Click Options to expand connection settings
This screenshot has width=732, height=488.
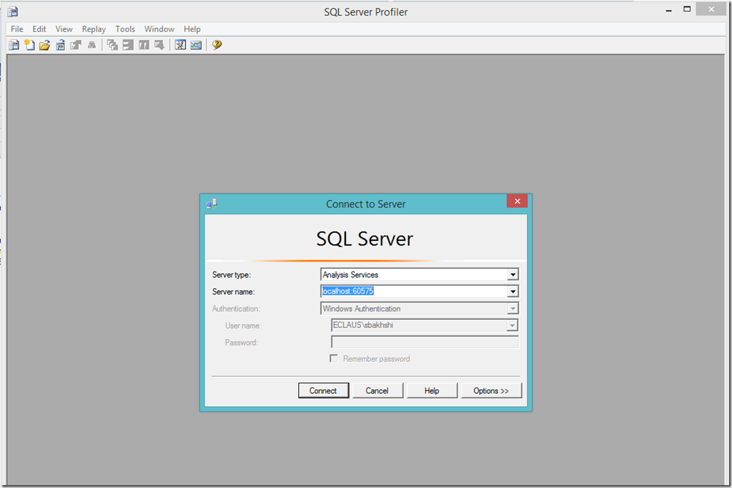pyautogui.click(x=491, y=390)
